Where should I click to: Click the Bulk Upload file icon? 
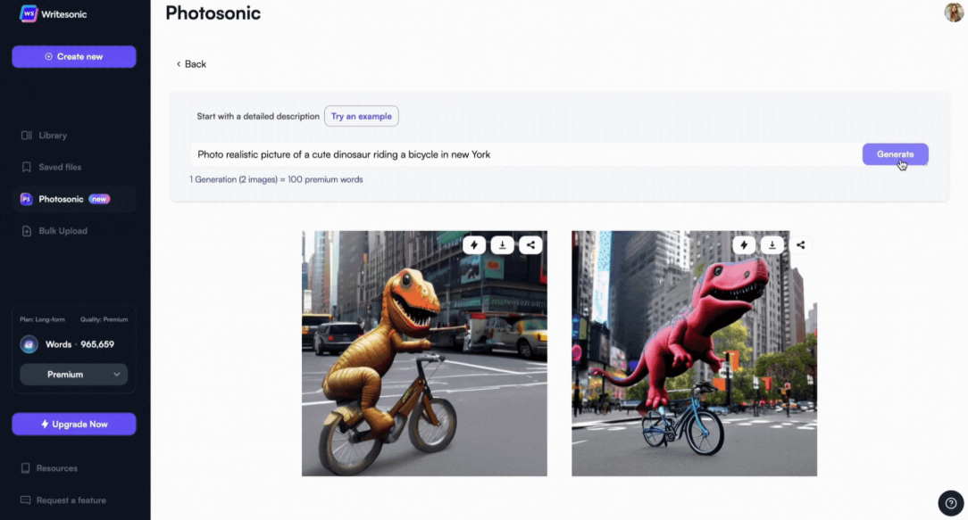pos(26,231)
